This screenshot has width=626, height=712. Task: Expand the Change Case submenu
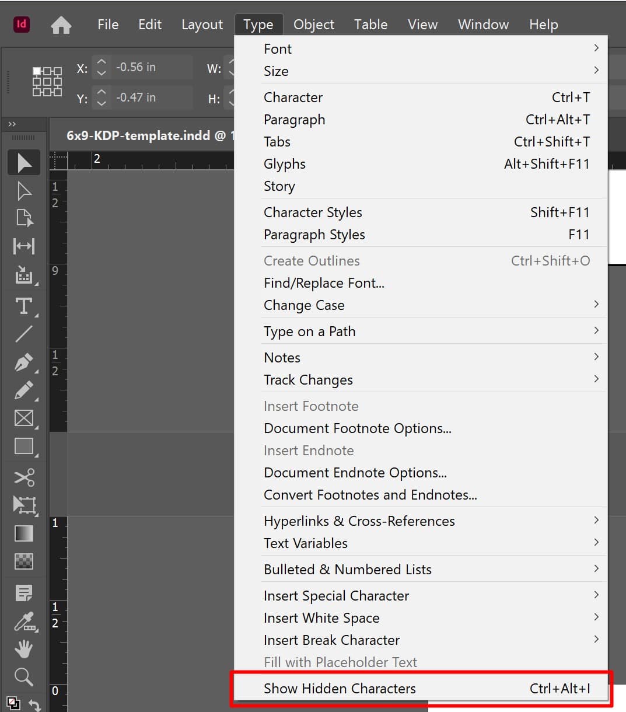(x=304, y=305)
